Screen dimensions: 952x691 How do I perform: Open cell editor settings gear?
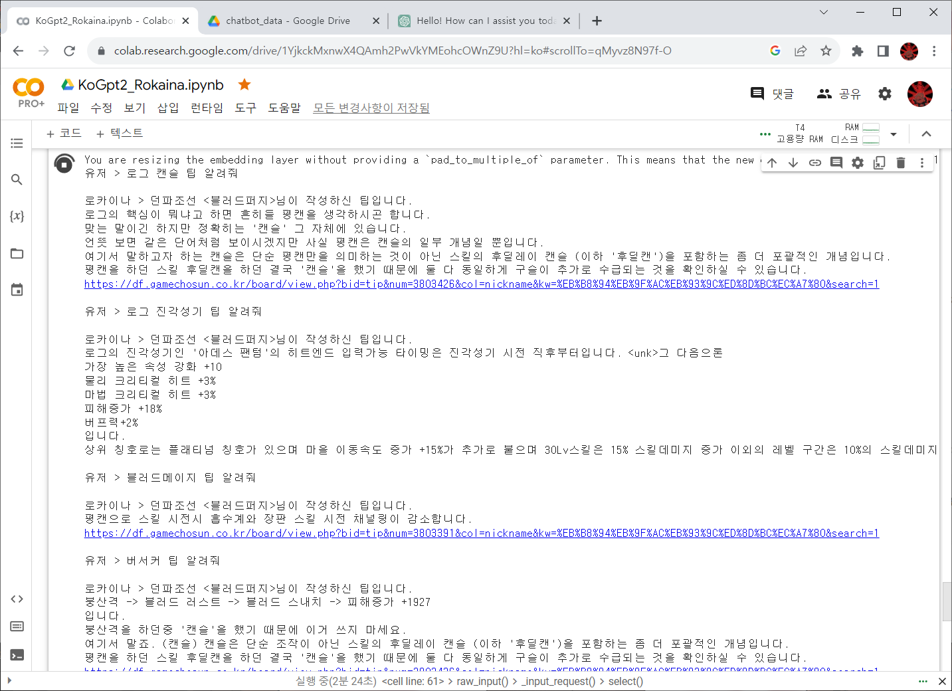point(858,163)
